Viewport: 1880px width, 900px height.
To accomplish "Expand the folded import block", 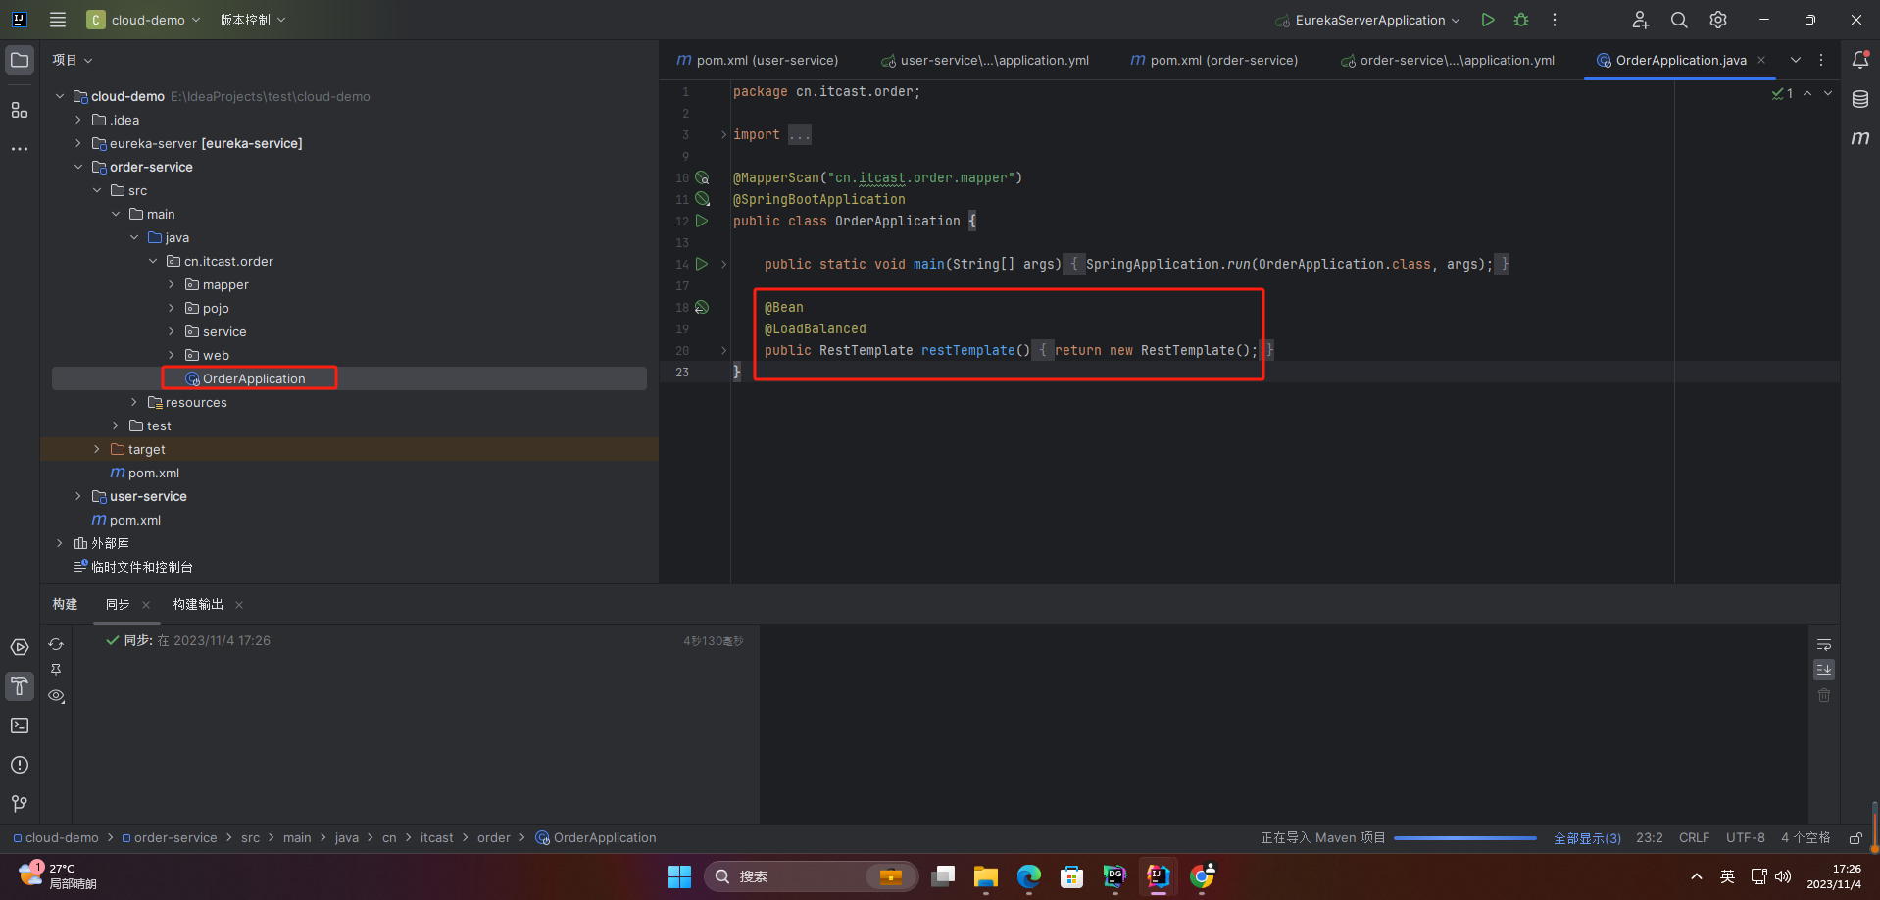I will [724, 134].
